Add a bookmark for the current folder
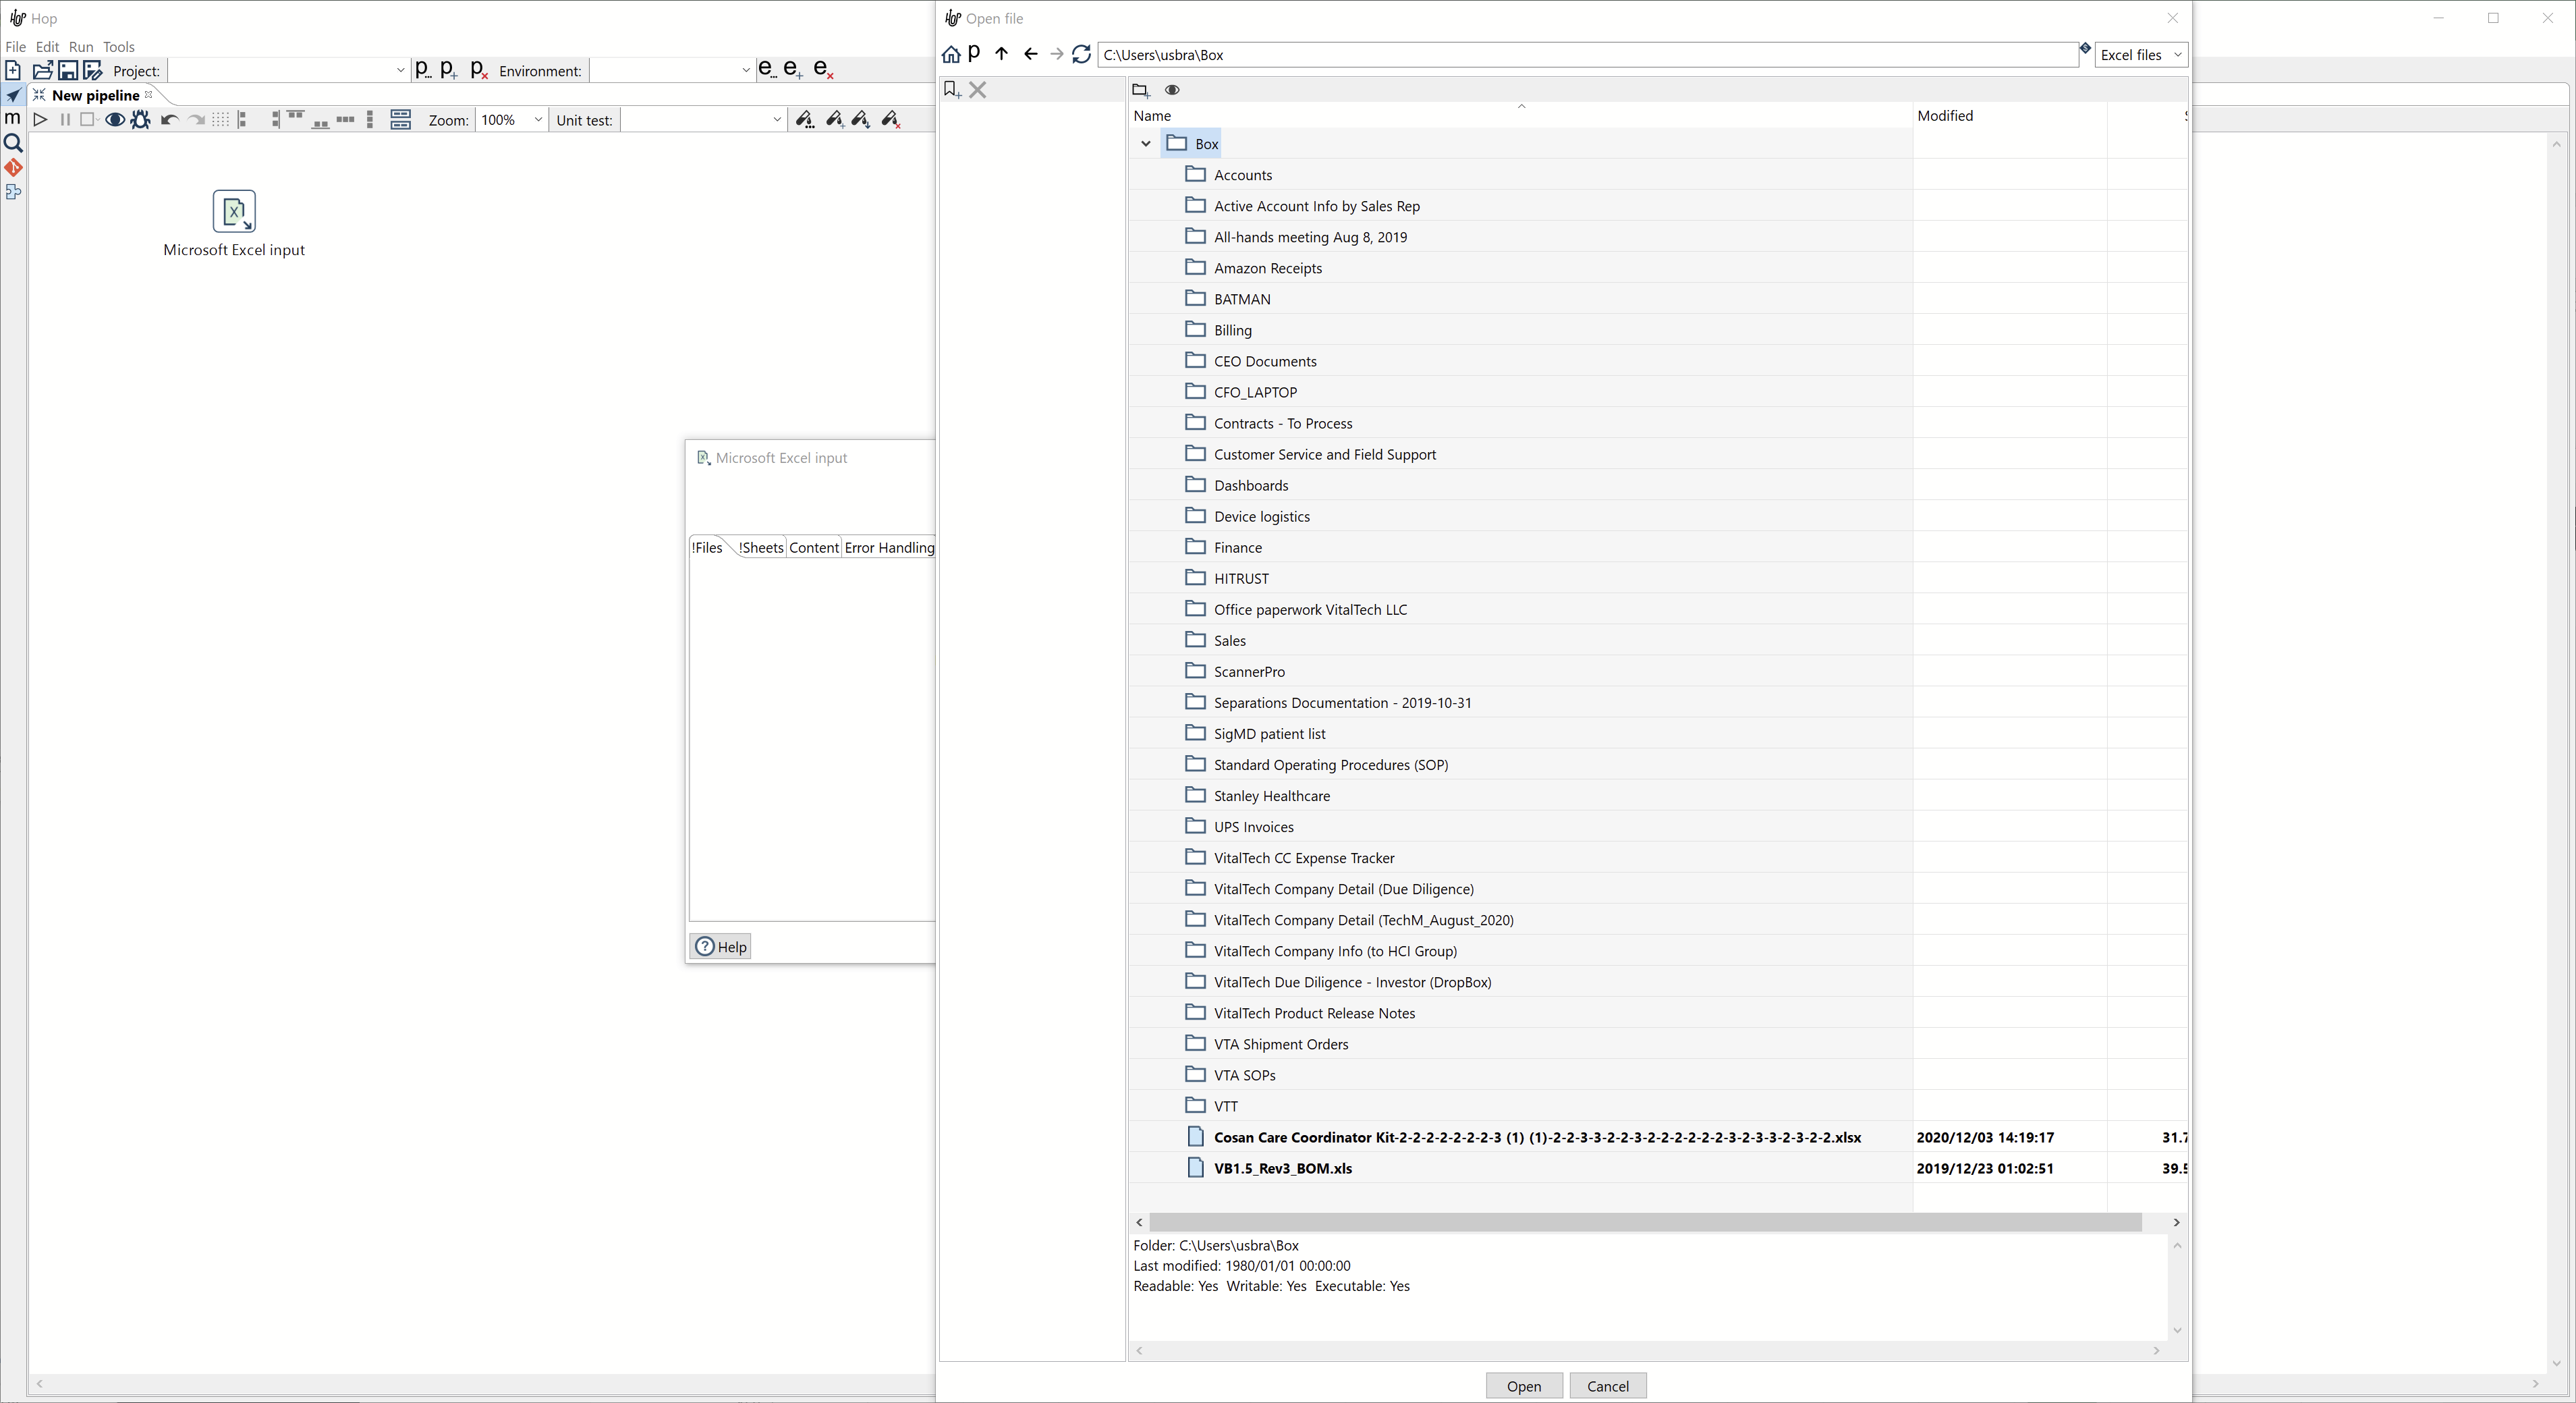Screen dimensions: 2576x1403 coord(952,90)
